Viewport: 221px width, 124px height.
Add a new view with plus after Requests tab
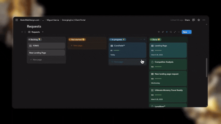[43, 32]
